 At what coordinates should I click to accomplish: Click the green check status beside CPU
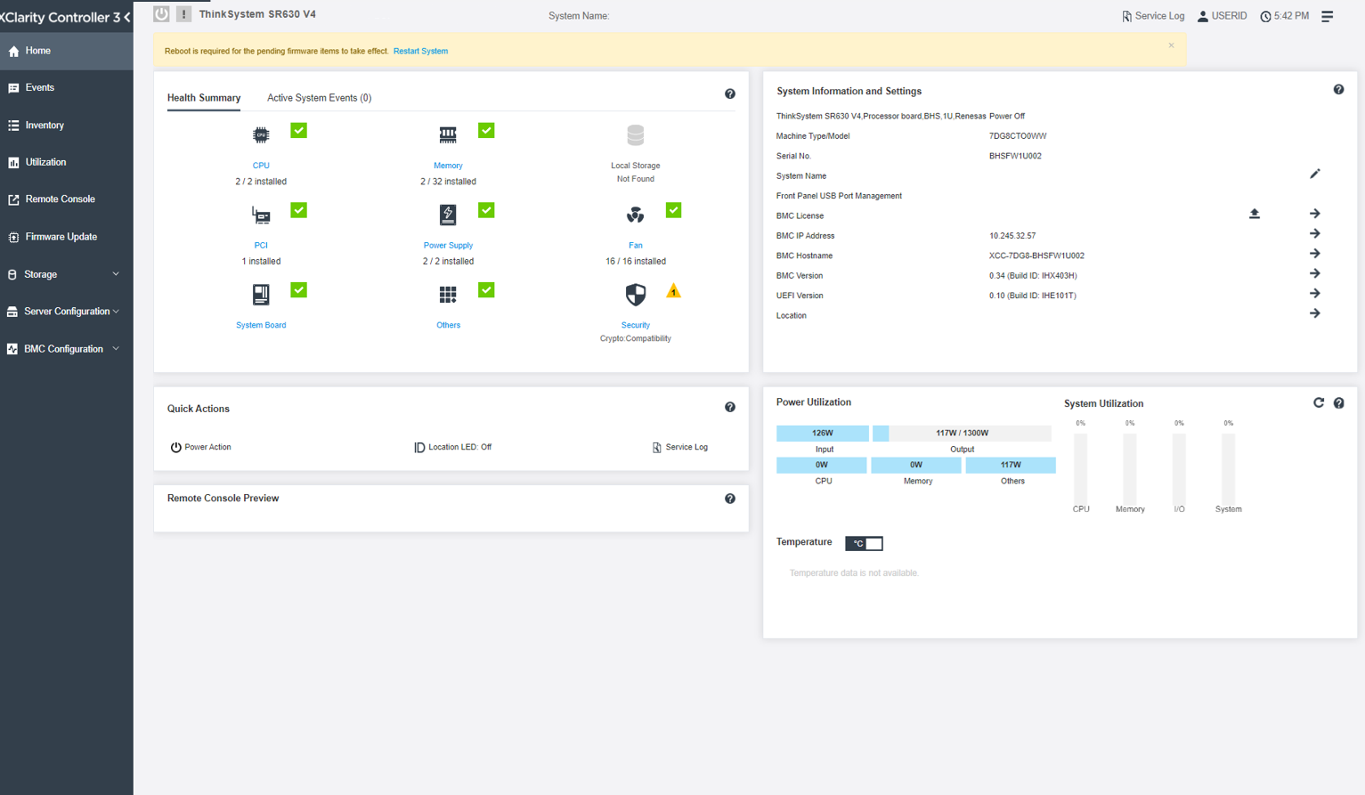[x=299, y=130]
